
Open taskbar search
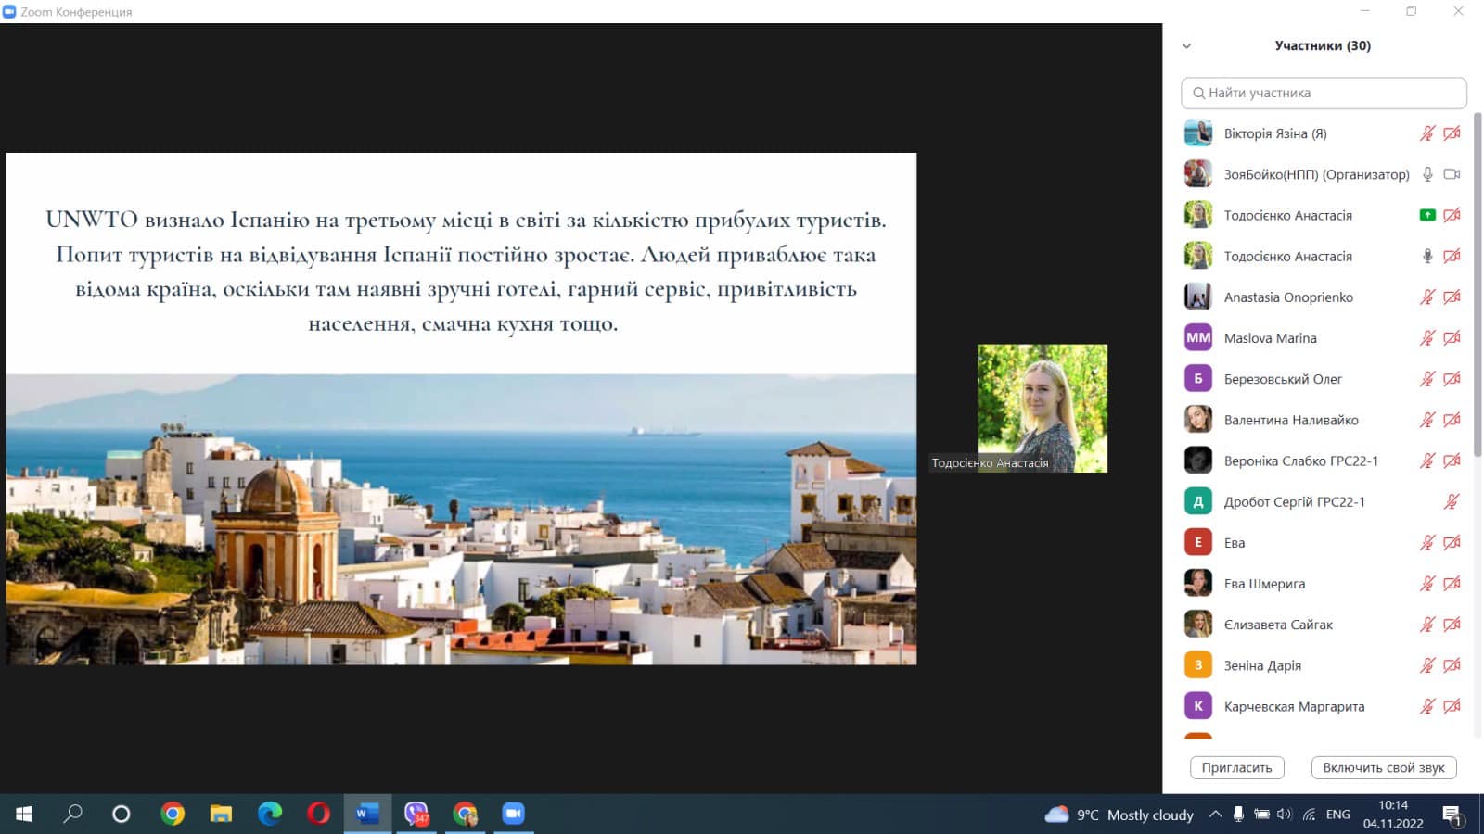72,814
